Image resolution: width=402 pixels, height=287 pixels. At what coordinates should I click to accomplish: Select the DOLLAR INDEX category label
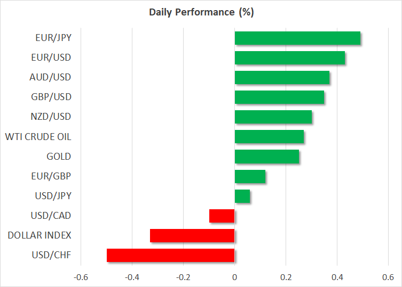click(39, 235)
